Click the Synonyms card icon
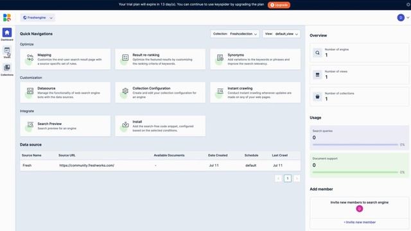Viewport: 411px width, 231px height. coord(220,58)
